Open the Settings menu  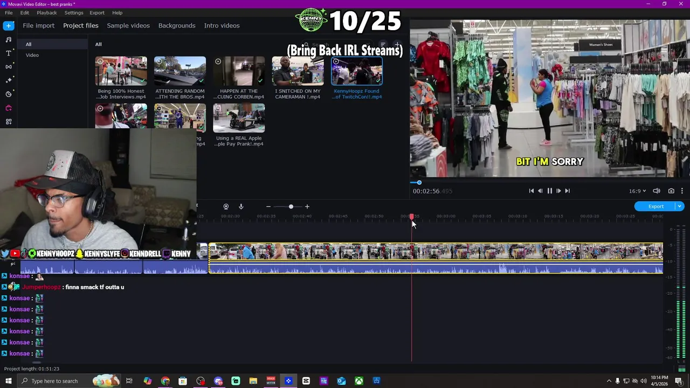click(74, 12)
